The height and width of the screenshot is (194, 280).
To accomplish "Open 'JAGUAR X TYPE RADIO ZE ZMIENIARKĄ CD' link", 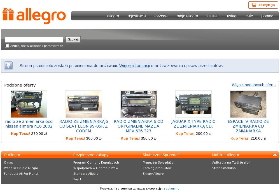I will (193, 124).
